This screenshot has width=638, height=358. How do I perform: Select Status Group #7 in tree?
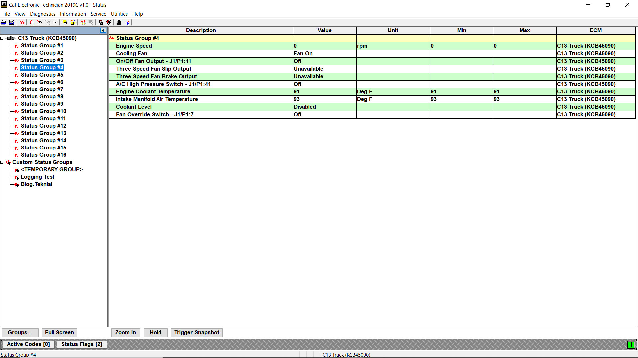click(x=42, y=89)
